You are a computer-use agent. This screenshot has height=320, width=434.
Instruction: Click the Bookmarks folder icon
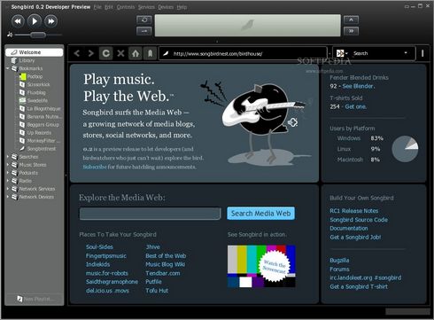click(14, 68)
